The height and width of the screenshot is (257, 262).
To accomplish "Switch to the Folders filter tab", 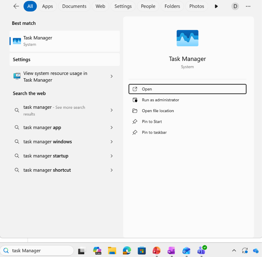I will tap(172, 6).
